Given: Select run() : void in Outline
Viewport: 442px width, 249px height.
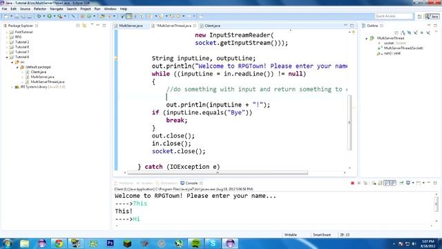Looking at the screenshot, I should [x=392, y=53].
